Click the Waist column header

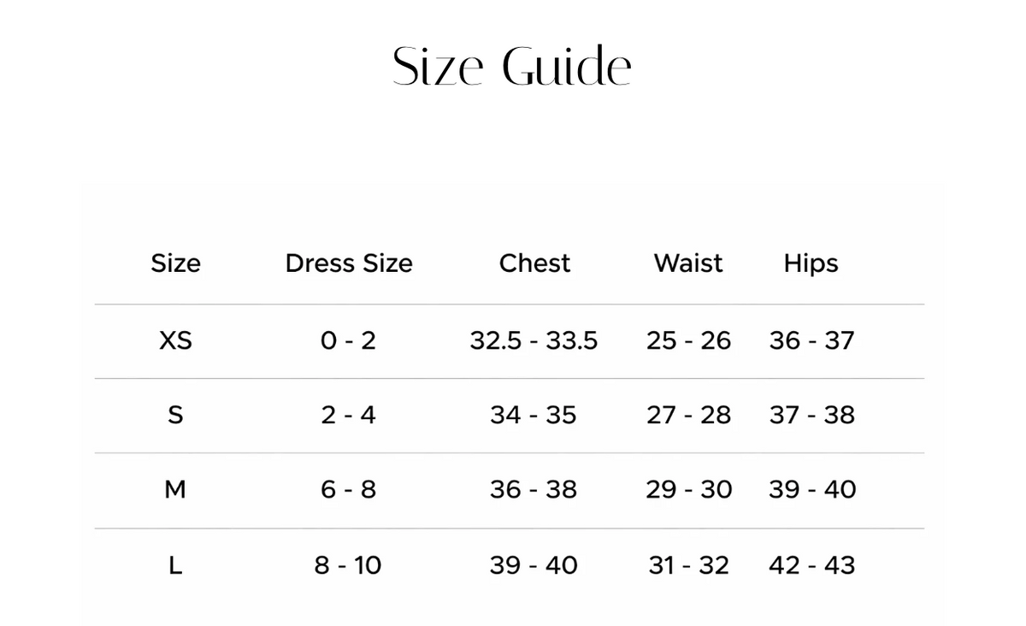[688, 263]
